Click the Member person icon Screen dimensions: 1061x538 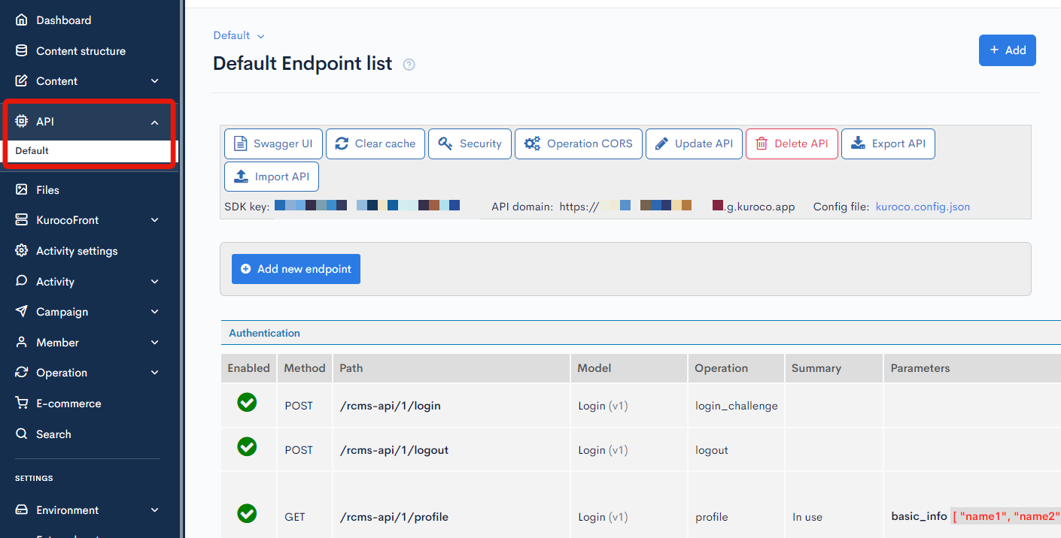point(22,343)
